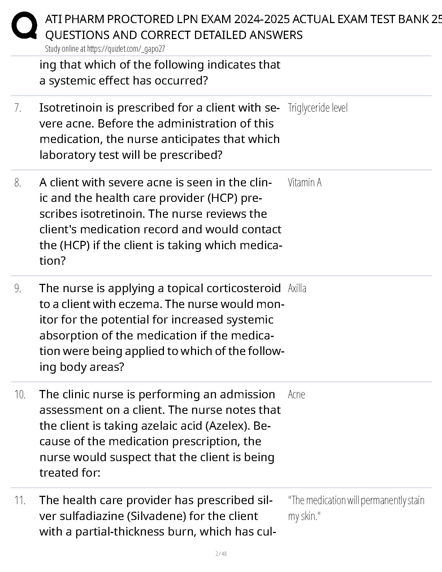Click the question about contacting the HCP
This screenshot has width=442, height=572.
[161, 221]
